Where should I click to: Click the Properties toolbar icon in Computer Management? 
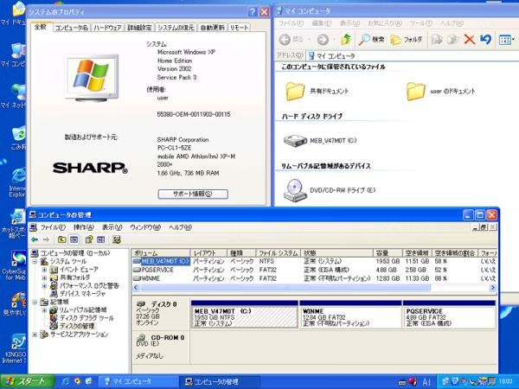pyautogui.click(x=89, y=239)
